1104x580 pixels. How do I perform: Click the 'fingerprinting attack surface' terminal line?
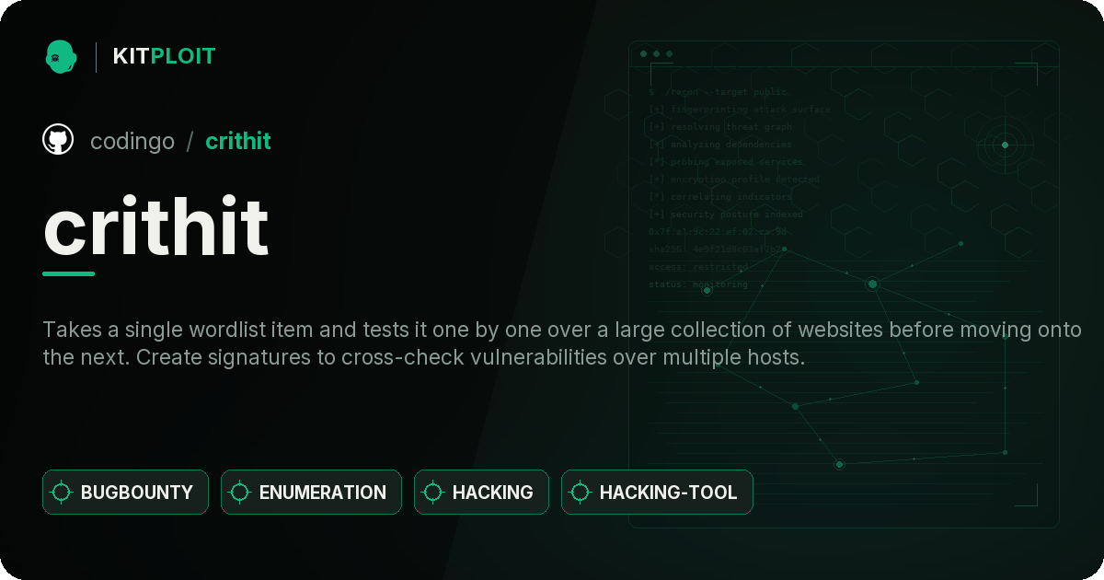[x=739, y=110]
